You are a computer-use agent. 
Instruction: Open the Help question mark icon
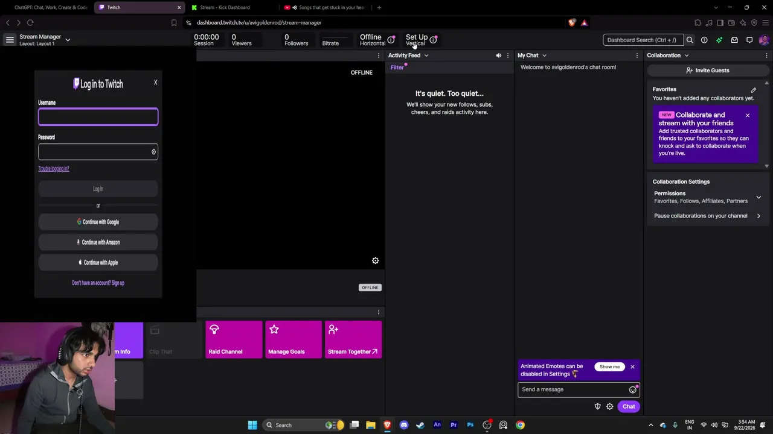(x=704, y=40)
